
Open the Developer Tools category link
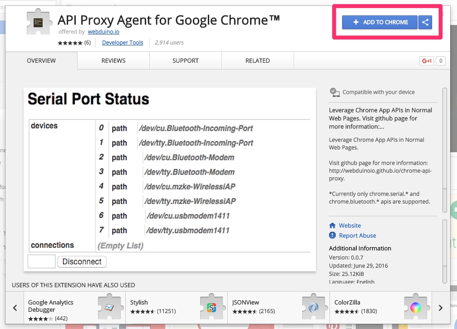point(123,43)
